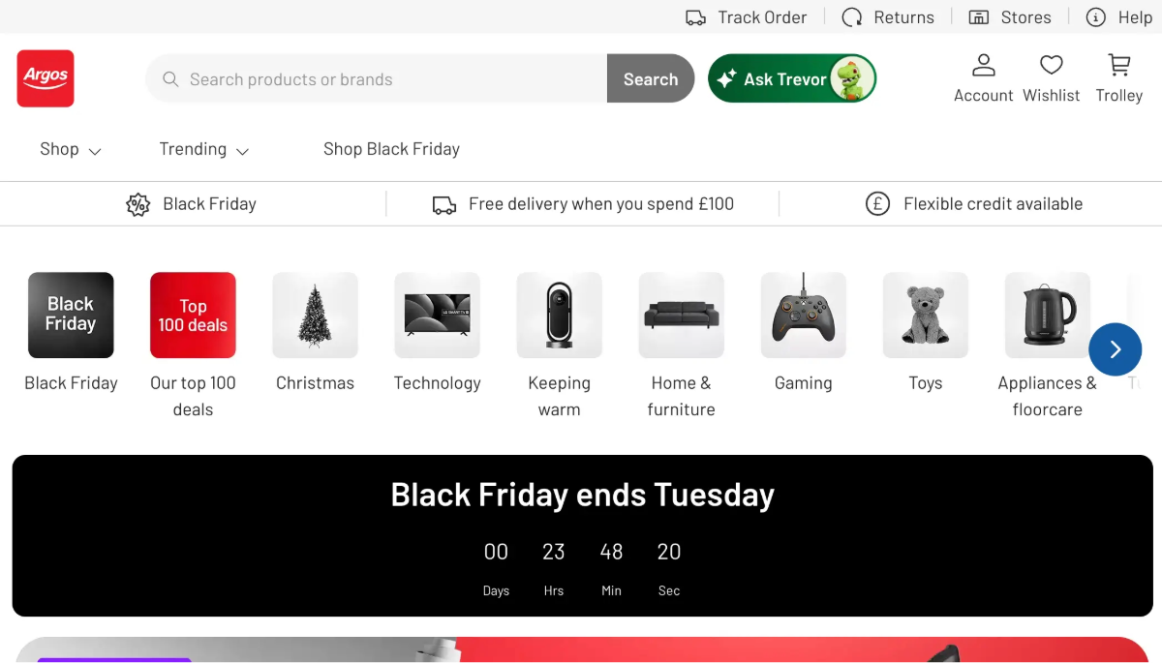Open the Top 100 deals tile

click(x=193, y=316)
